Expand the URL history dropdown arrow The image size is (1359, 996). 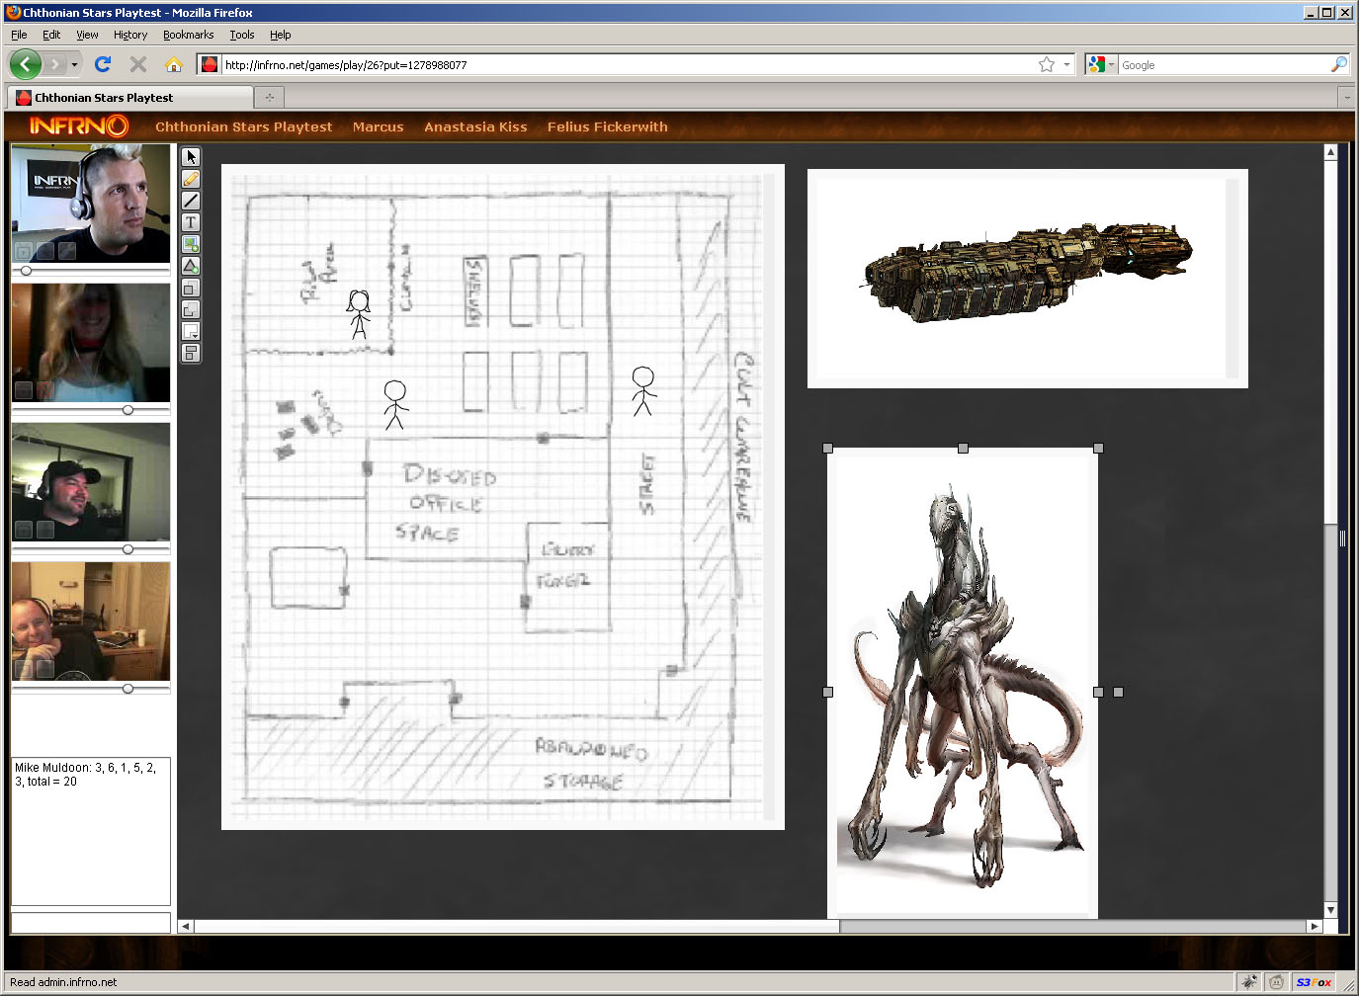(x=1066, y=64)
